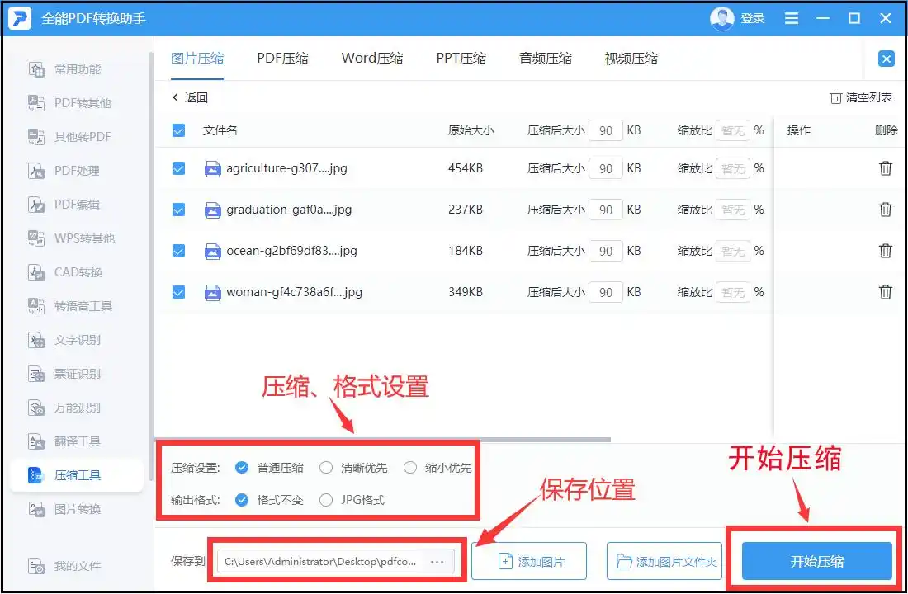Select the 清晰优先 compression option
This screenshot has width=908, height=594.
(325, 468)
